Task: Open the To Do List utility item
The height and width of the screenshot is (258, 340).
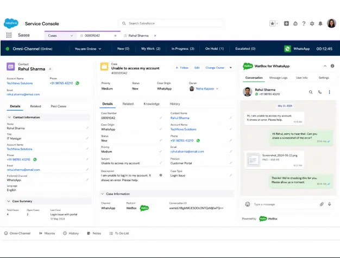Action: click(119, 233)
